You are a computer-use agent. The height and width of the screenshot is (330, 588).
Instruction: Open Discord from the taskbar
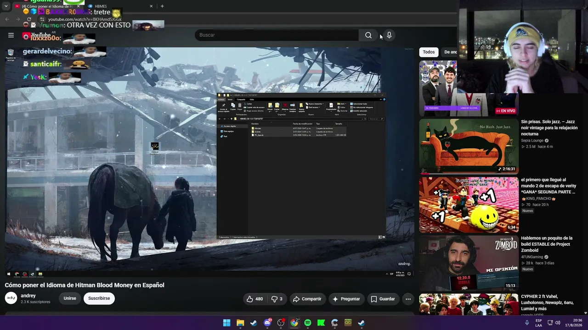pos(267,323)
